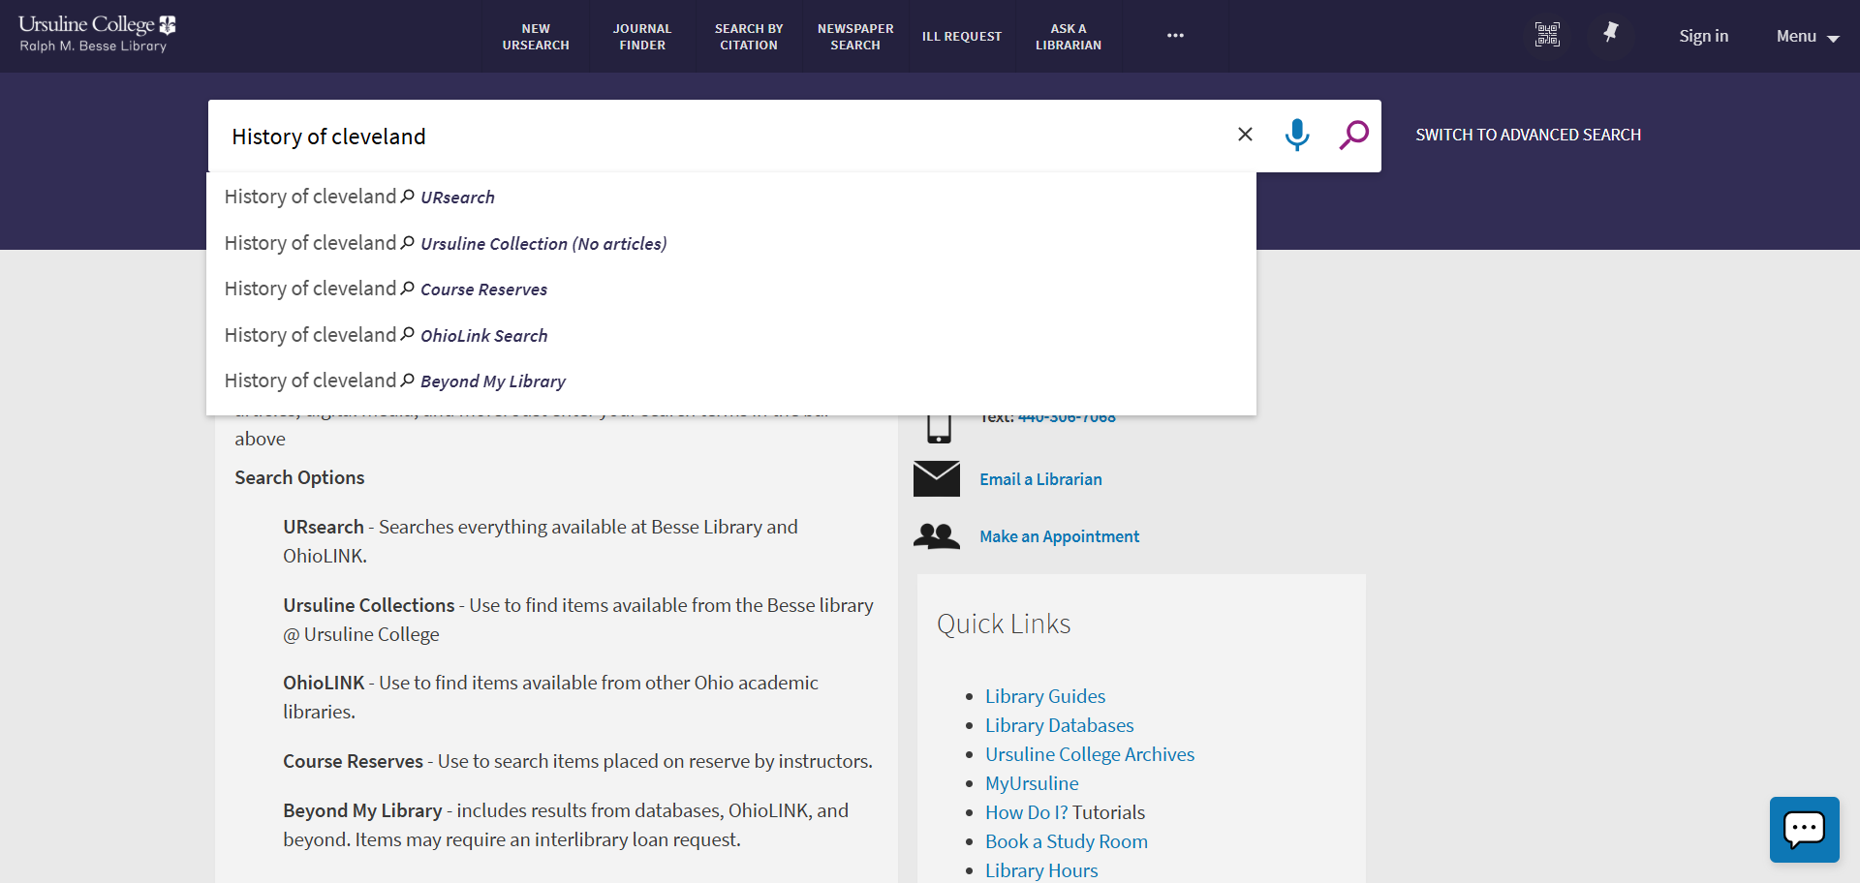The width and height of the screenshot is (1860, 883).
Task: Open the Library Databases quick link
Action: [1059, 725]
